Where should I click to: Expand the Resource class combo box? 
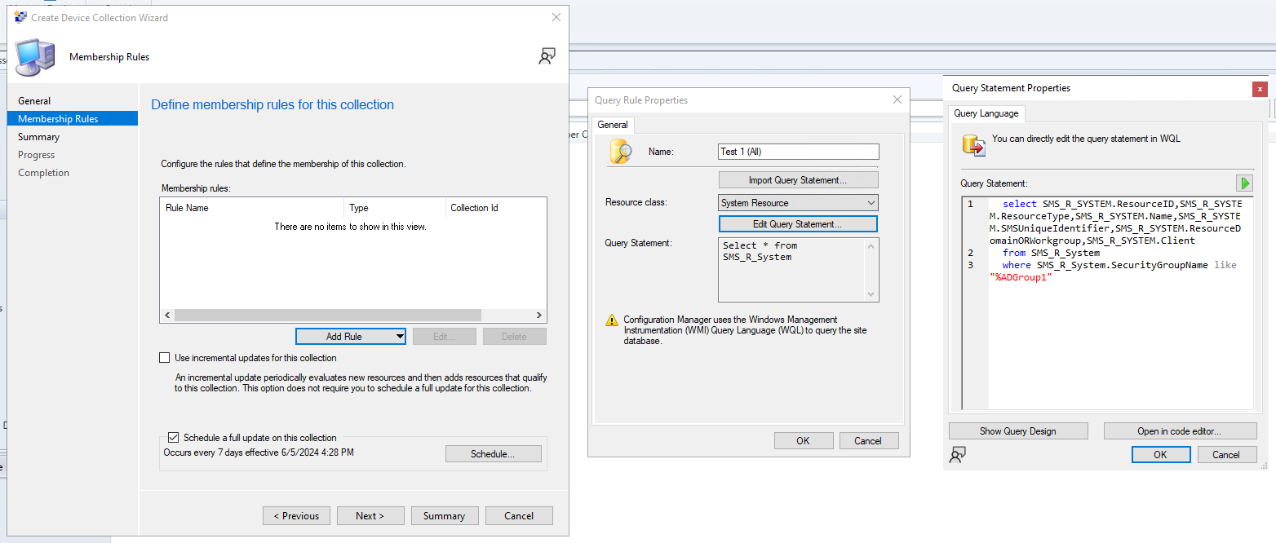point(871,203)
